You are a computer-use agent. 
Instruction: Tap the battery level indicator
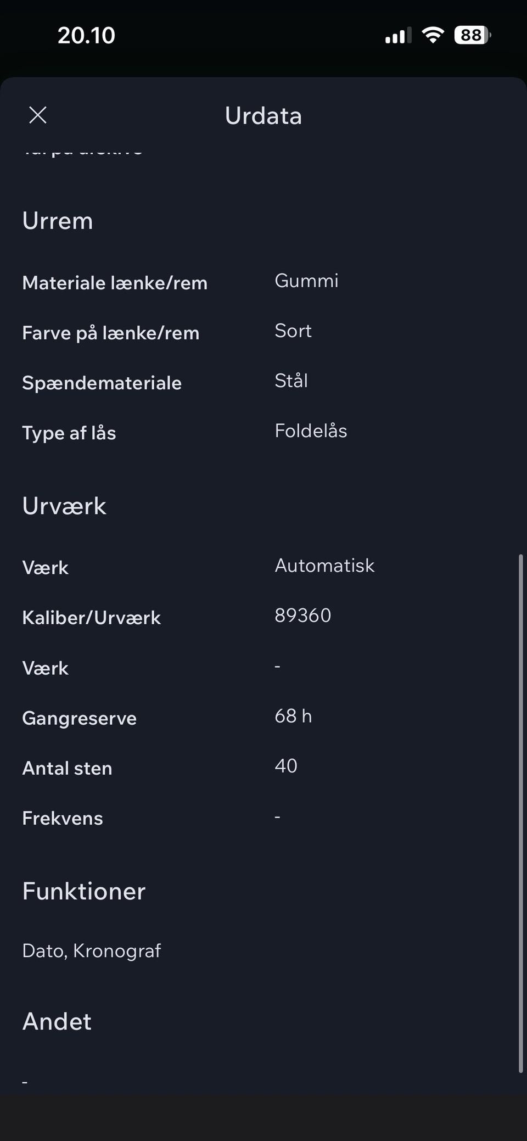472,36
